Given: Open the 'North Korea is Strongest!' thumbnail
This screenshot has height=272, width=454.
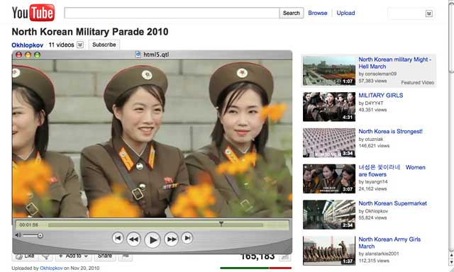Looking at the screenshot, I should point(329,143).
